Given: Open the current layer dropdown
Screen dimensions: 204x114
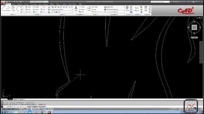Looking at the screenshot, I should tap(62, 12).
